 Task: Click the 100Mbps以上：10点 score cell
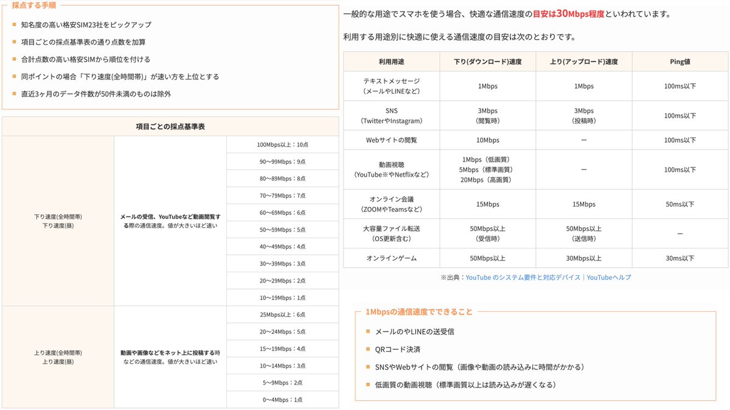pos(283,145)
